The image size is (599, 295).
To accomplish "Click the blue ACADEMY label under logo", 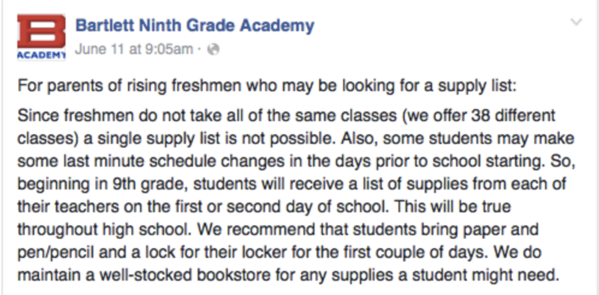I will pos(41,55).
